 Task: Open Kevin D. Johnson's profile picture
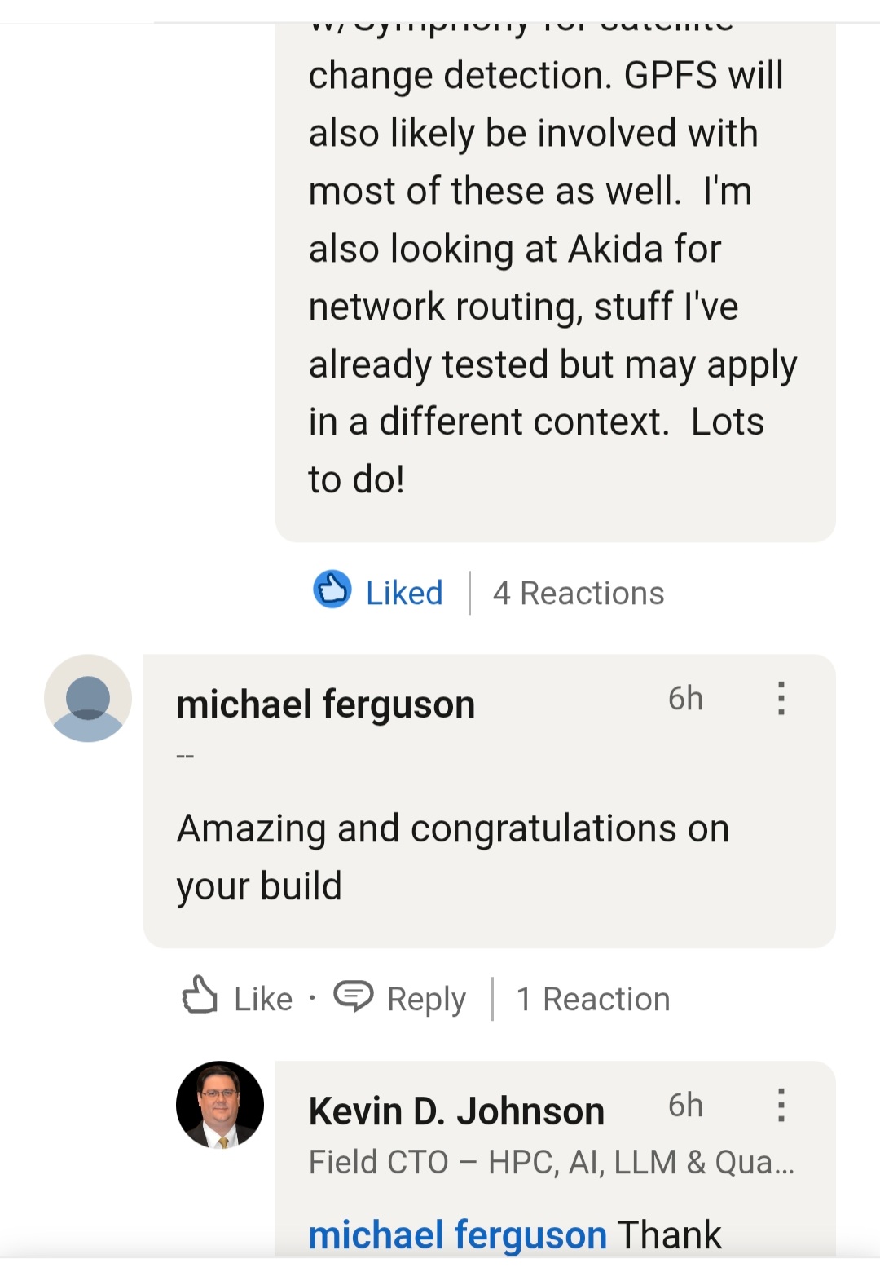[x=219, y=1109]
